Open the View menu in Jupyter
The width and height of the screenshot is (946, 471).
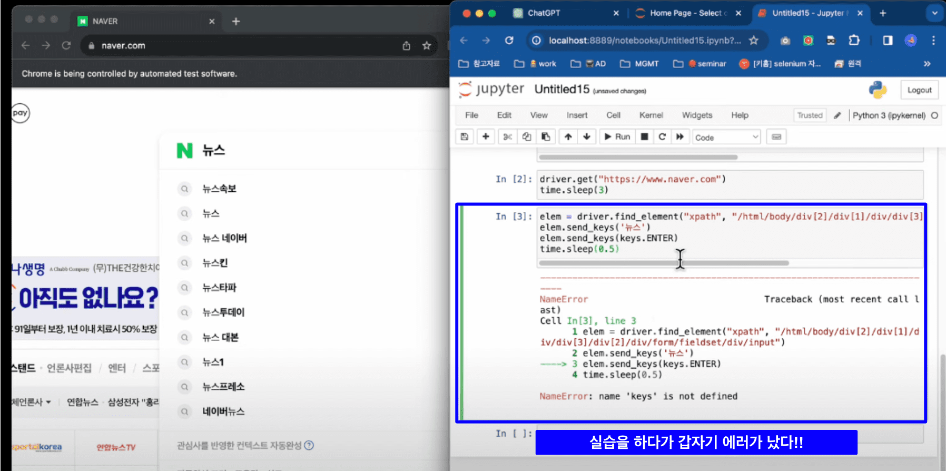(539, 115)
